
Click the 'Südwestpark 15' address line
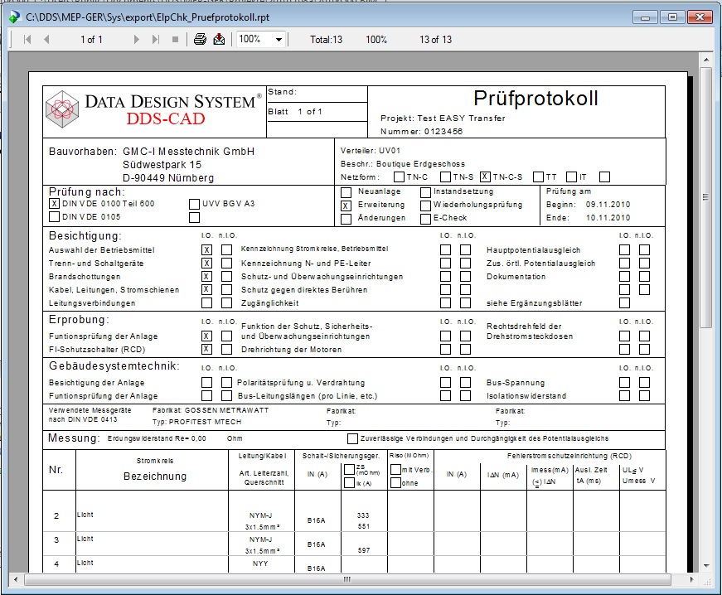pos(162,165)
